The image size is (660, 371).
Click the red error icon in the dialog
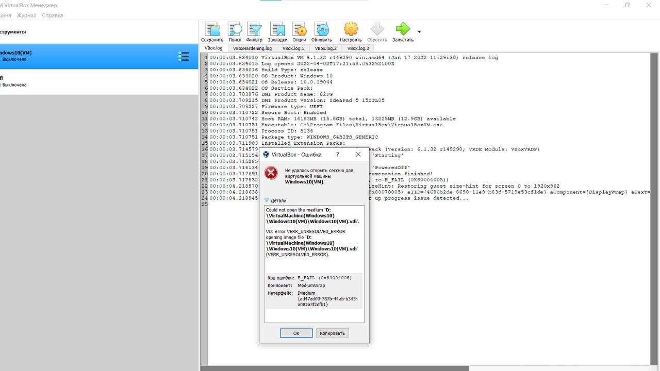(271, 173)
